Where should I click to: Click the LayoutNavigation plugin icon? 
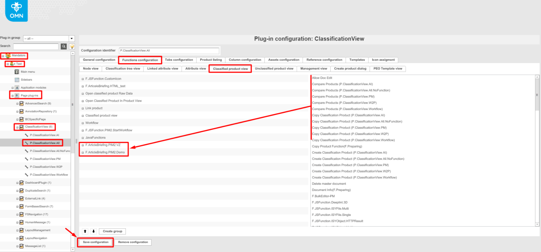click(x=21, y=238)
